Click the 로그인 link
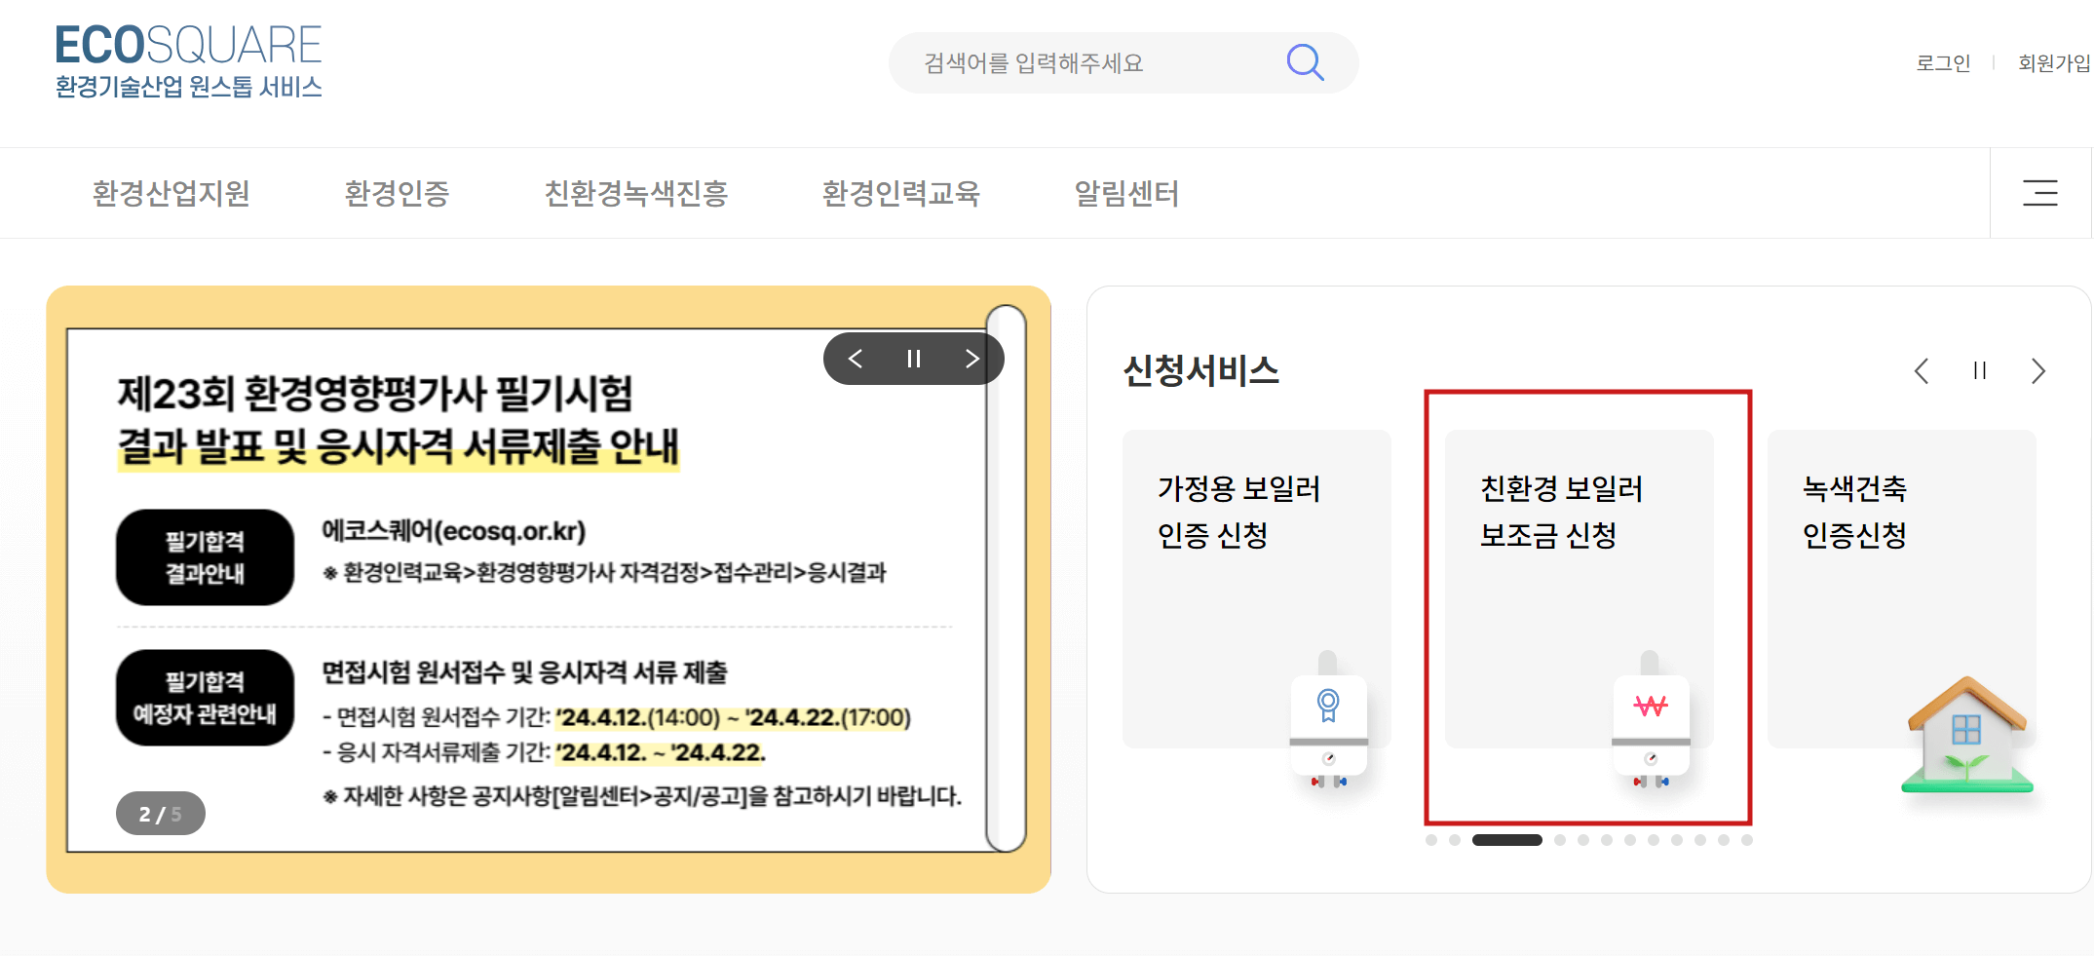 point(1942,62)
